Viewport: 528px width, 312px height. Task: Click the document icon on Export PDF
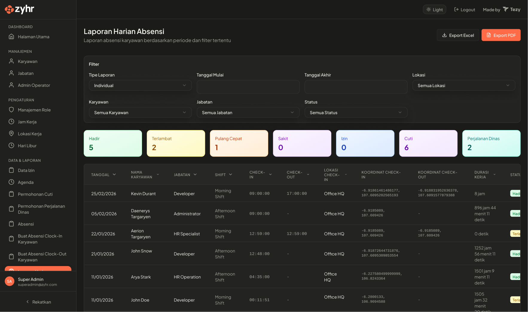(x=489, y=35)
